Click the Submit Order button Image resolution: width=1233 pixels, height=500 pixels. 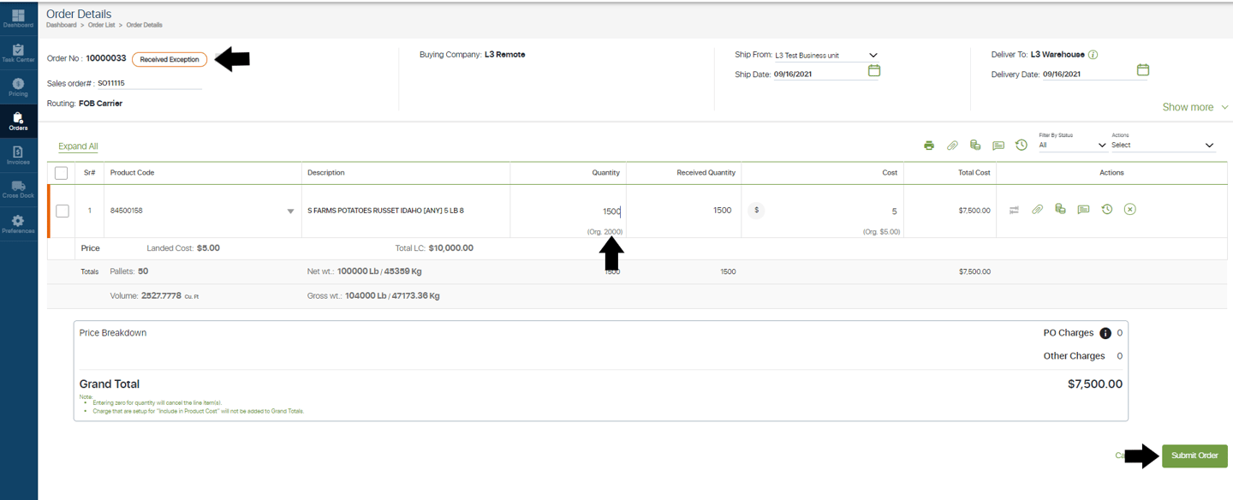click(x=1194, y=455)
